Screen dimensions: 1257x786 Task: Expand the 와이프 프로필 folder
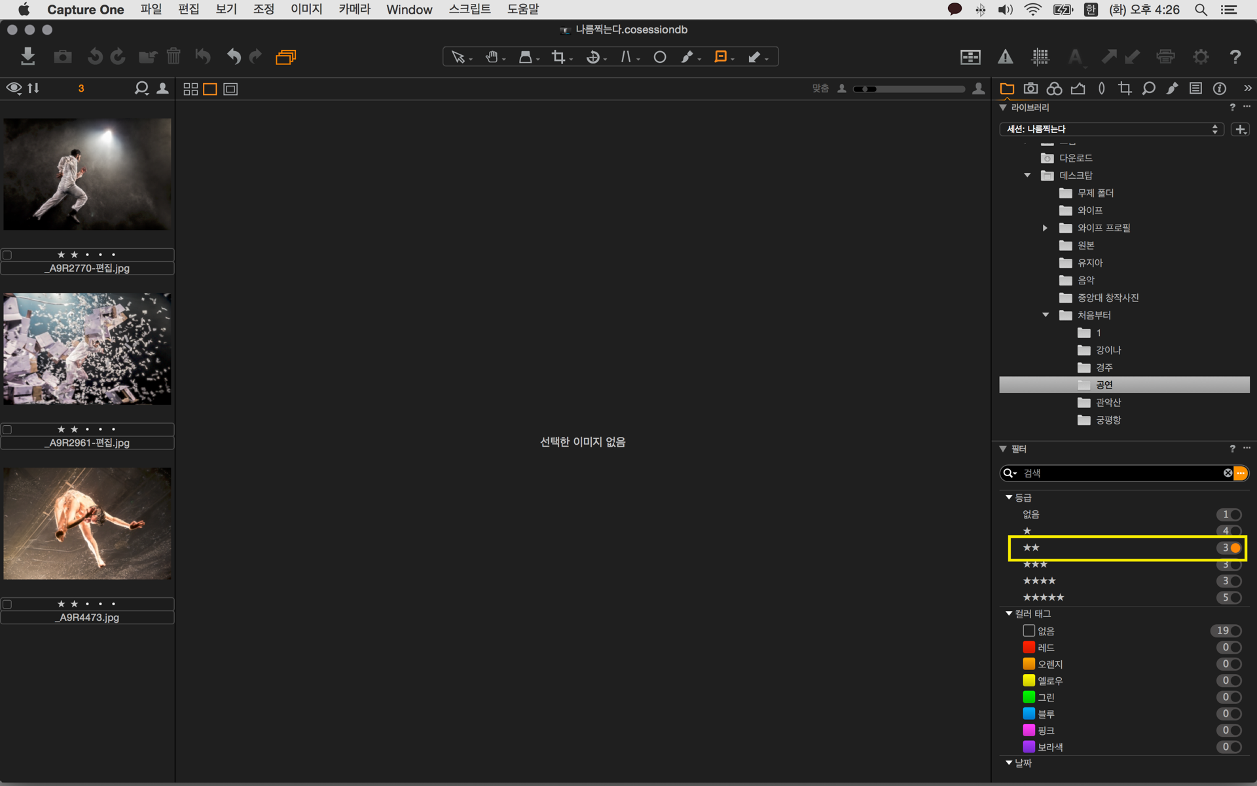tap(1045, 228)
